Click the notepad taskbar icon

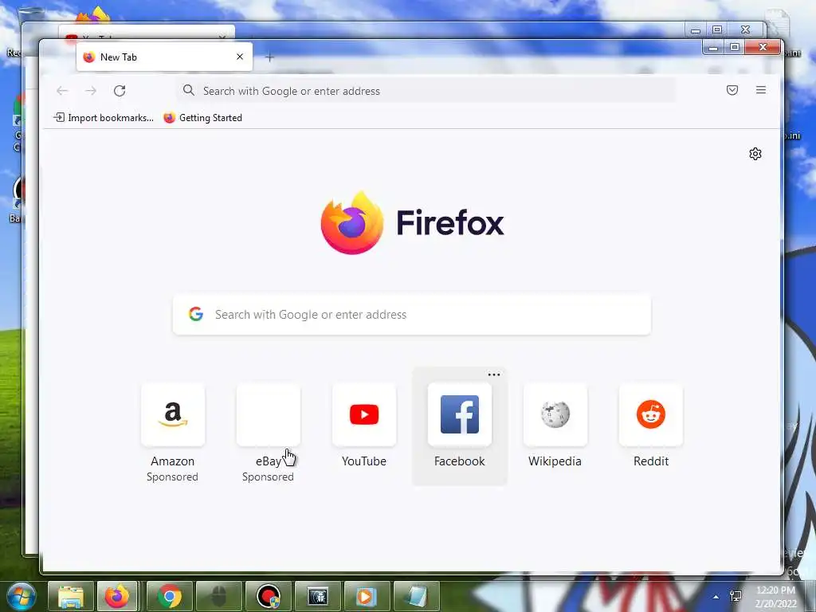(416, 596)
